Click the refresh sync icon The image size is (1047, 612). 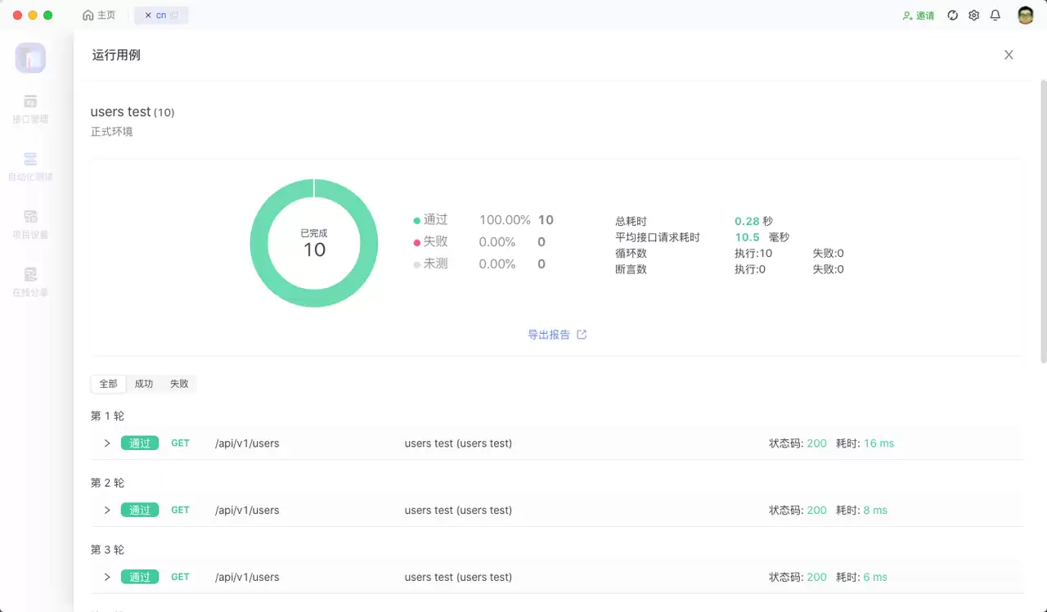tap(952, 16)
